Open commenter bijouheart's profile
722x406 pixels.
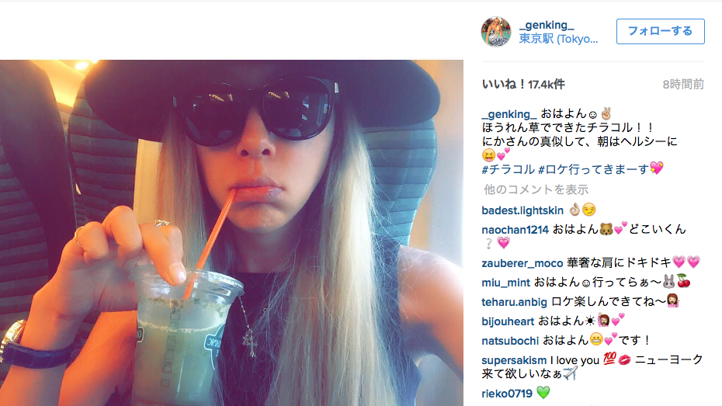tap(508, 321)
